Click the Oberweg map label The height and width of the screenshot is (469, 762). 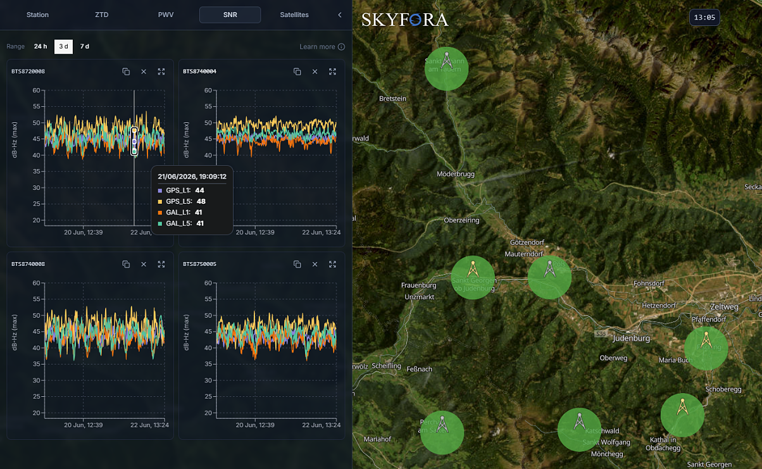[614, 358]
